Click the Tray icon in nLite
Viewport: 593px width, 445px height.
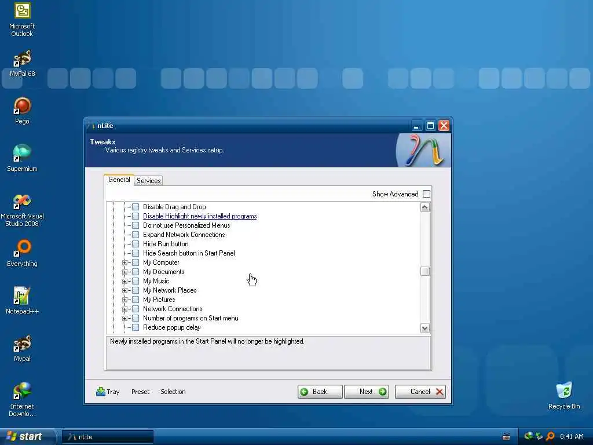coord(101,391)
